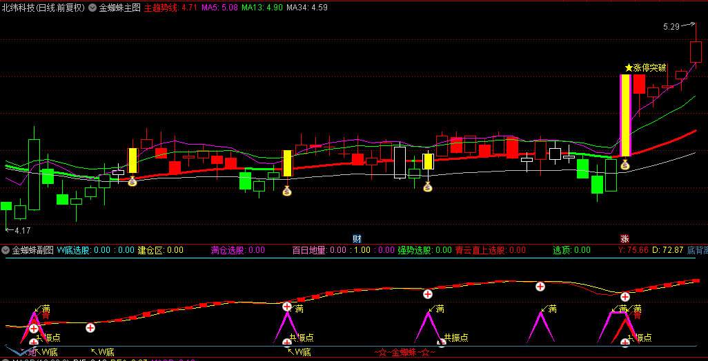The image size is (708, 361).
Task: Click the 建仓区: 0.00 readout
Action: (160, 249)
